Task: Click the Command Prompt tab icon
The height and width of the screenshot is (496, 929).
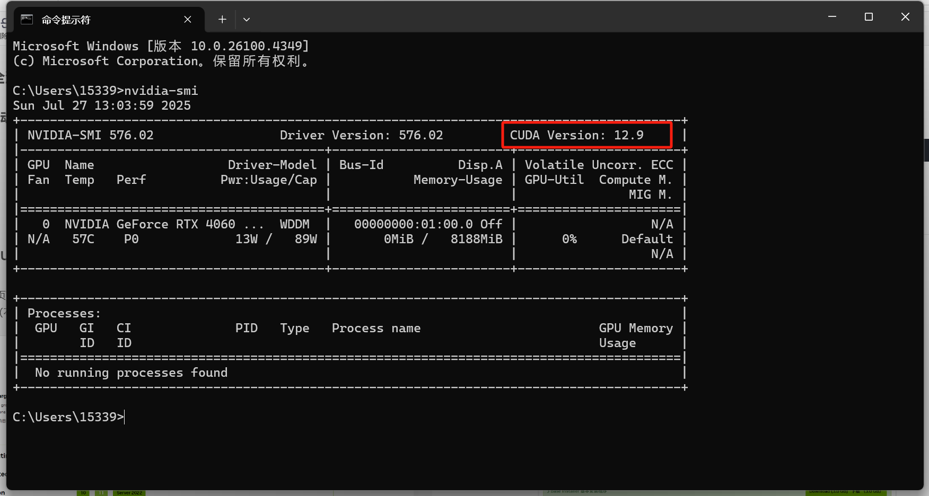Action: pos(27,20)
